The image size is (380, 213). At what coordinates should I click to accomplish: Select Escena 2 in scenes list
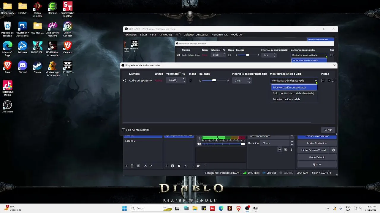143,141
